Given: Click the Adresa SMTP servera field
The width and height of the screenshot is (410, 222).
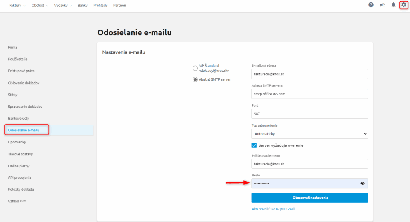Looking at the screenshot, I should (x=310, y=94).
